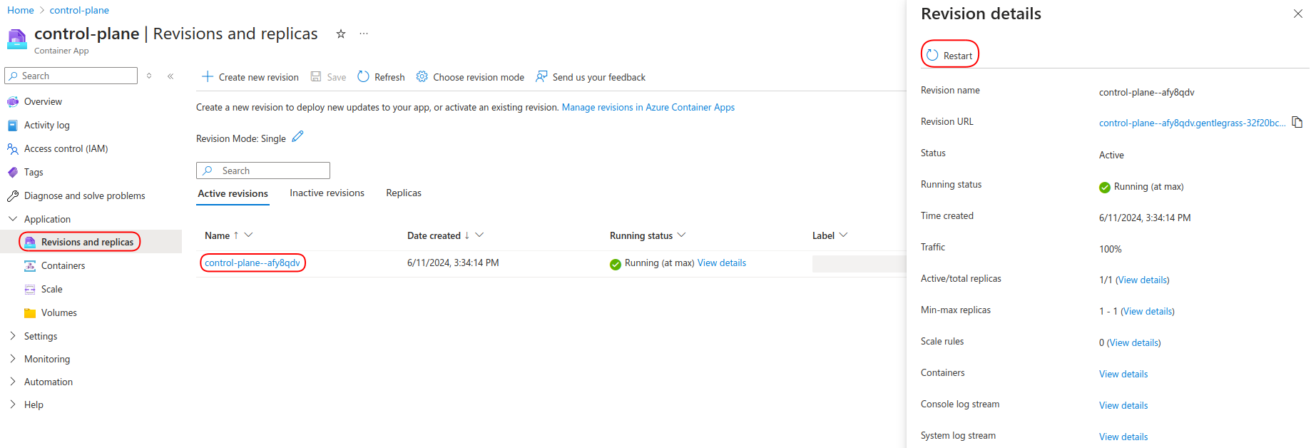This screenshot has width=1311, height=448.
Task: Click View details for Min-max replicas
Action: 1148,311
